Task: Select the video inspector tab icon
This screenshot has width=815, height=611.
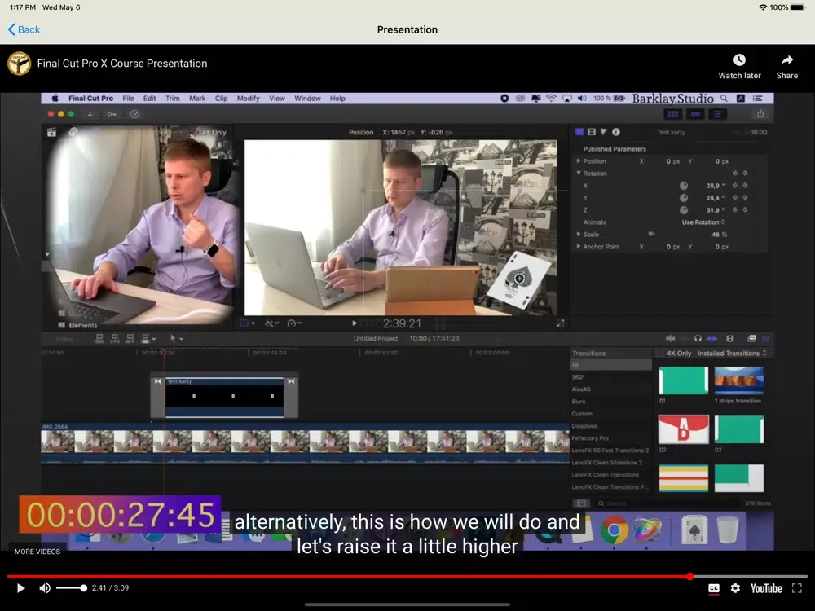Action: click(579, 132)
